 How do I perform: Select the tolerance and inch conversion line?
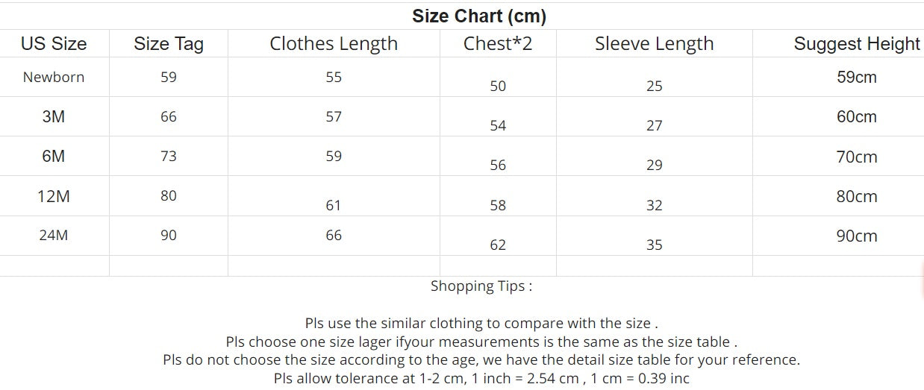pyautogui.click(x=481, y=378)
